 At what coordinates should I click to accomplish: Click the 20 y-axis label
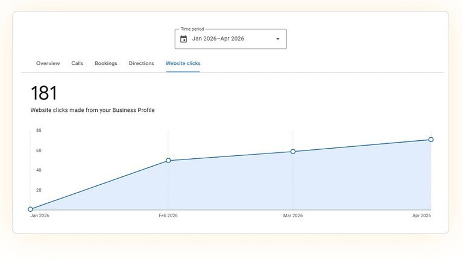[39, 190]
